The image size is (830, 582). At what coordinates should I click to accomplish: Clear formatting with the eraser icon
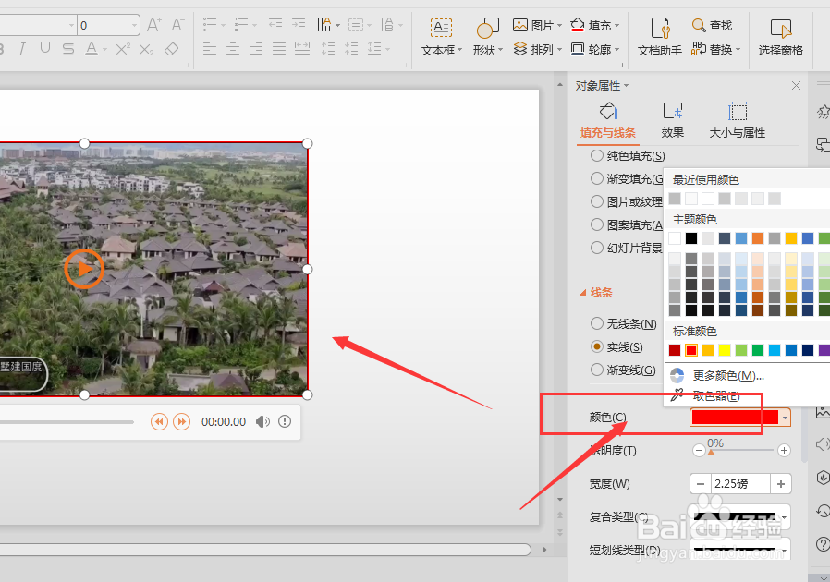pos(172,49)
